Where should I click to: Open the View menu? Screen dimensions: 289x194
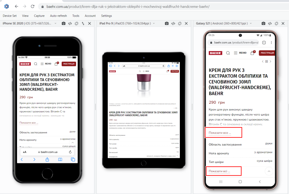[x=25, y=16]
